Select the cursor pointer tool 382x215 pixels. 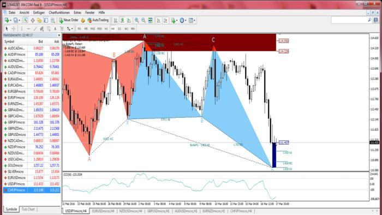pos(7,29)
